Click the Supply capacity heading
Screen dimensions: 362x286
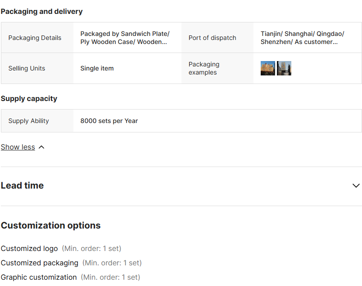(x=29, y=98)
